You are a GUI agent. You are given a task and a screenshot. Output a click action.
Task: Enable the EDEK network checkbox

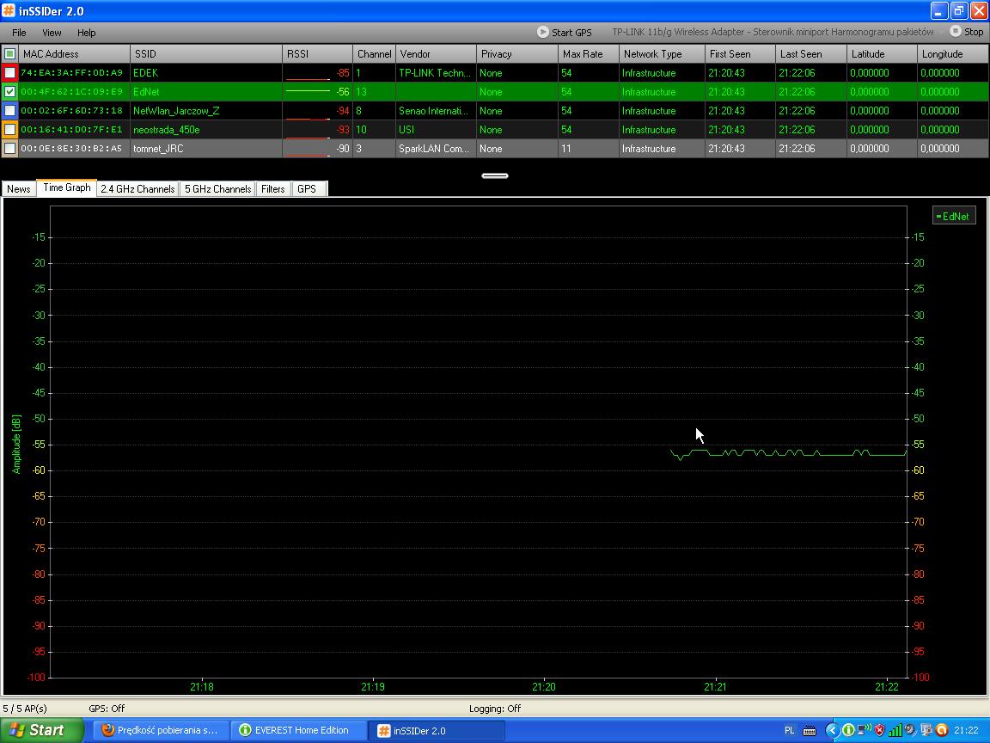point(9,72)
